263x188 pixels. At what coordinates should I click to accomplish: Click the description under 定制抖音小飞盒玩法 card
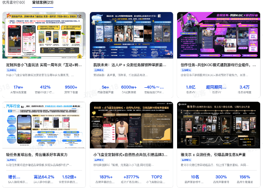pyautogui.click(x=40, y=75)
